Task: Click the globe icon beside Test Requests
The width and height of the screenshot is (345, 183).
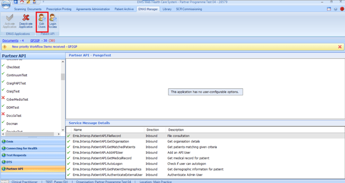Action: (x=4, y=155)
